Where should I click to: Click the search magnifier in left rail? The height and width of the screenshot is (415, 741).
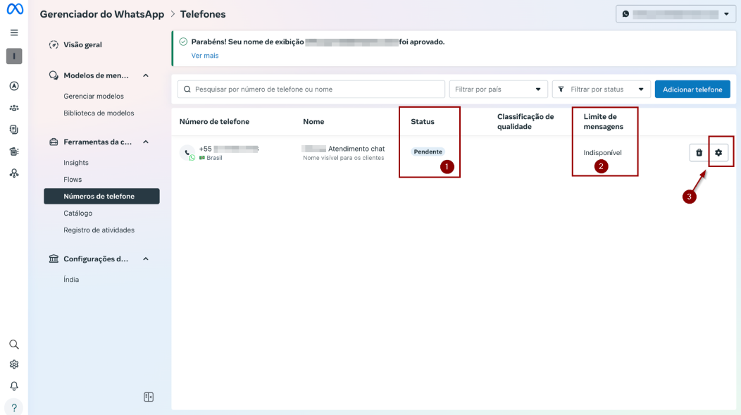(14, 345)
